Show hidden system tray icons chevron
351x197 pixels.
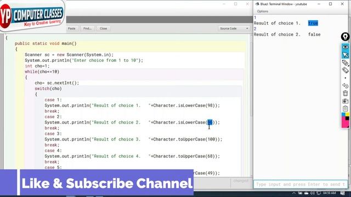tap(294, 193)
